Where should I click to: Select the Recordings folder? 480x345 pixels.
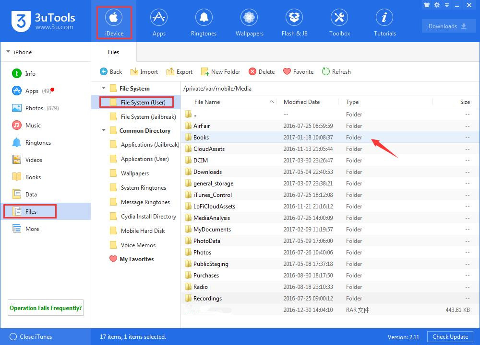329,298
